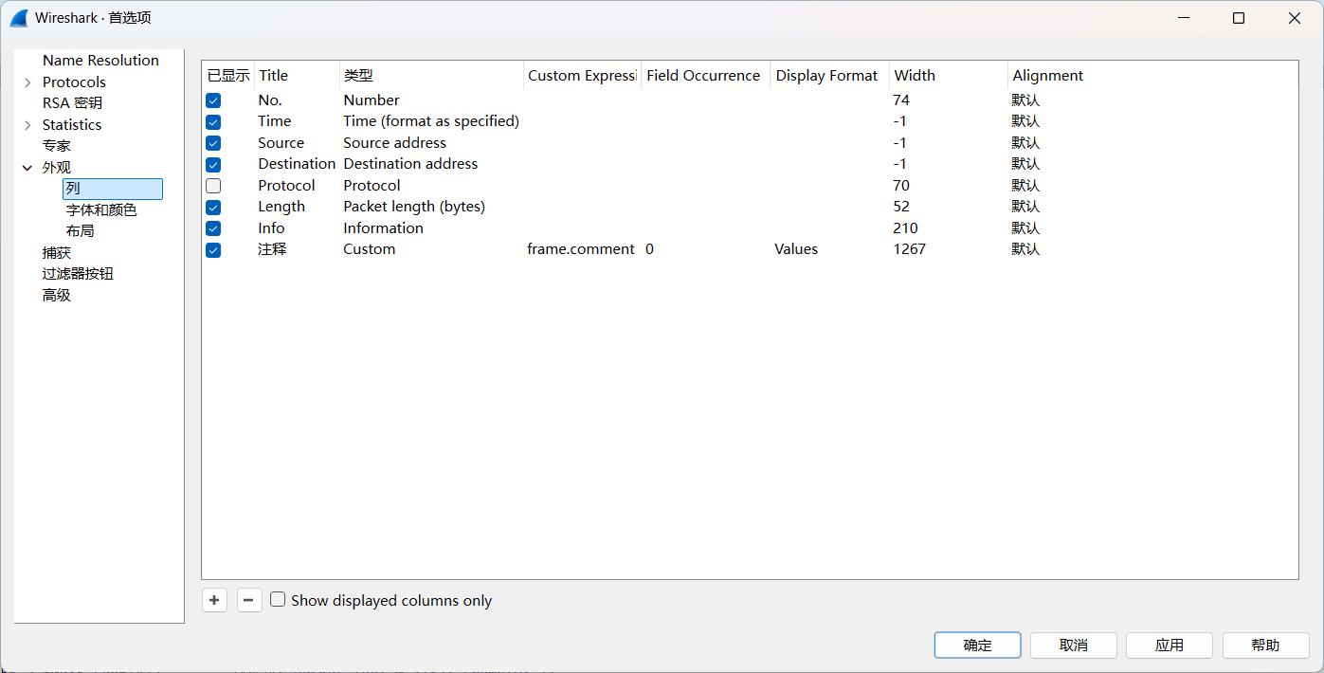Click the plus icon to add column
The height and width of the screenshot is (673, 1324).
[214, 600]
